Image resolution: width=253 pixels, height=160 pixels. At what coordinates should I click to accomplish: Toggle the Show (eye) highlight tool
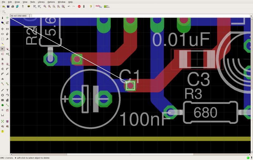7,18
